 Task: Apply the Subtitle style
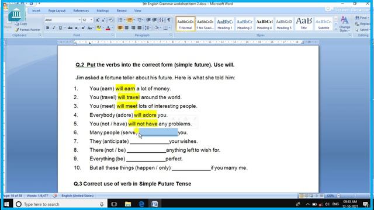click(x=323, y=24)
